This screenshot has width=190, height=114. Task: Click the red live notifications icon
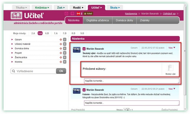point(78,13)
